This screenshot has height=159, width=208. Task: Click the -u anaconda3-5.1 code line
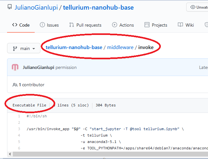[101, 142]
